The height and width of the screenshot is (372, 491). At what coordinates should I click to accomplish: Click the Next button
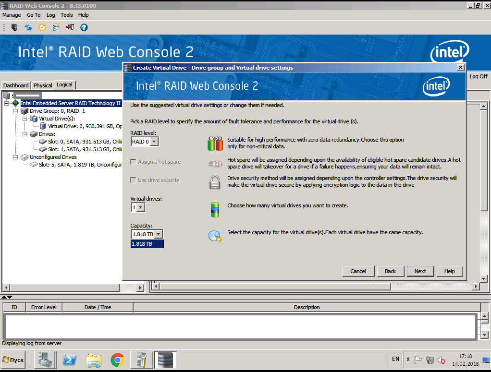[420, 271]
